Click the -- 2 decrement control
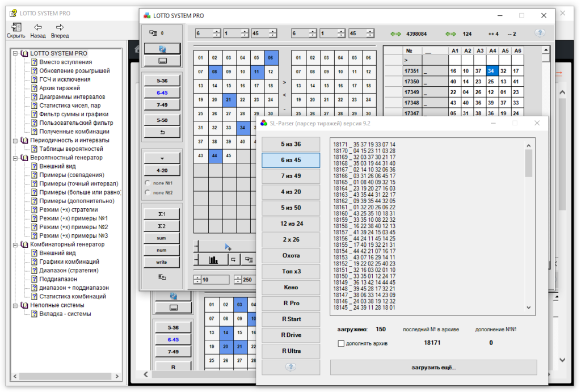Image resolution: width=581 pixels, height=392 pixels. coord(512,33)
